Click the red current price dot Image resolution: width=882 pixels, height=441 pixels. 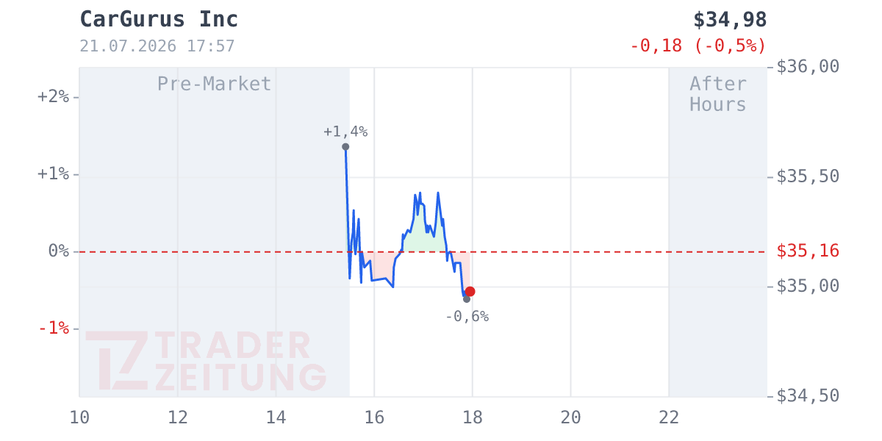point(470,292)
